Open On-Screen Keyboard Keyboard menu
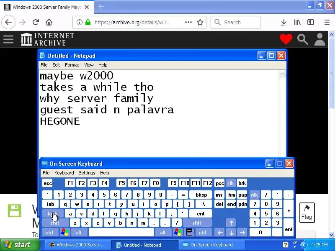335x251 pixels. tap(64, 173)
